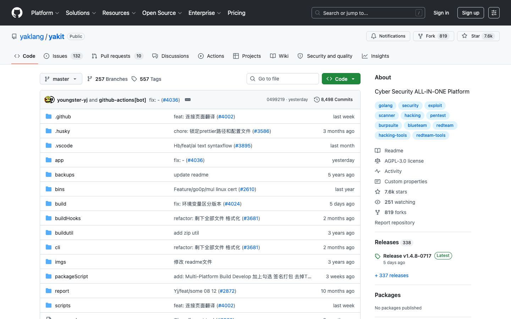Open commit hash 0499219

pyautogui.click(x=276, y=100)
